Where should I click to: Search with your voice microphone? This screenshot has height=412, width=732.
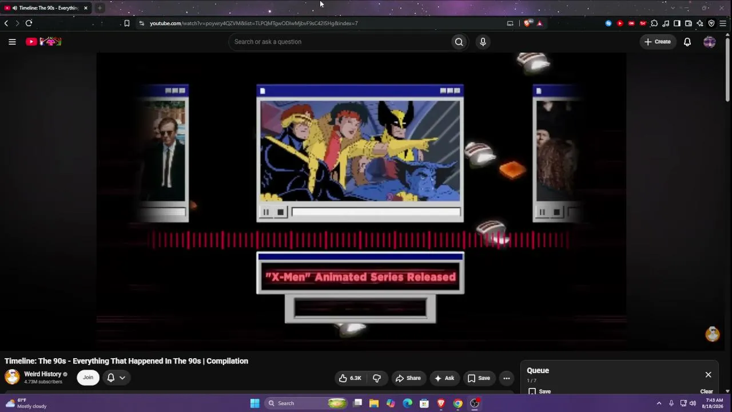483,42
